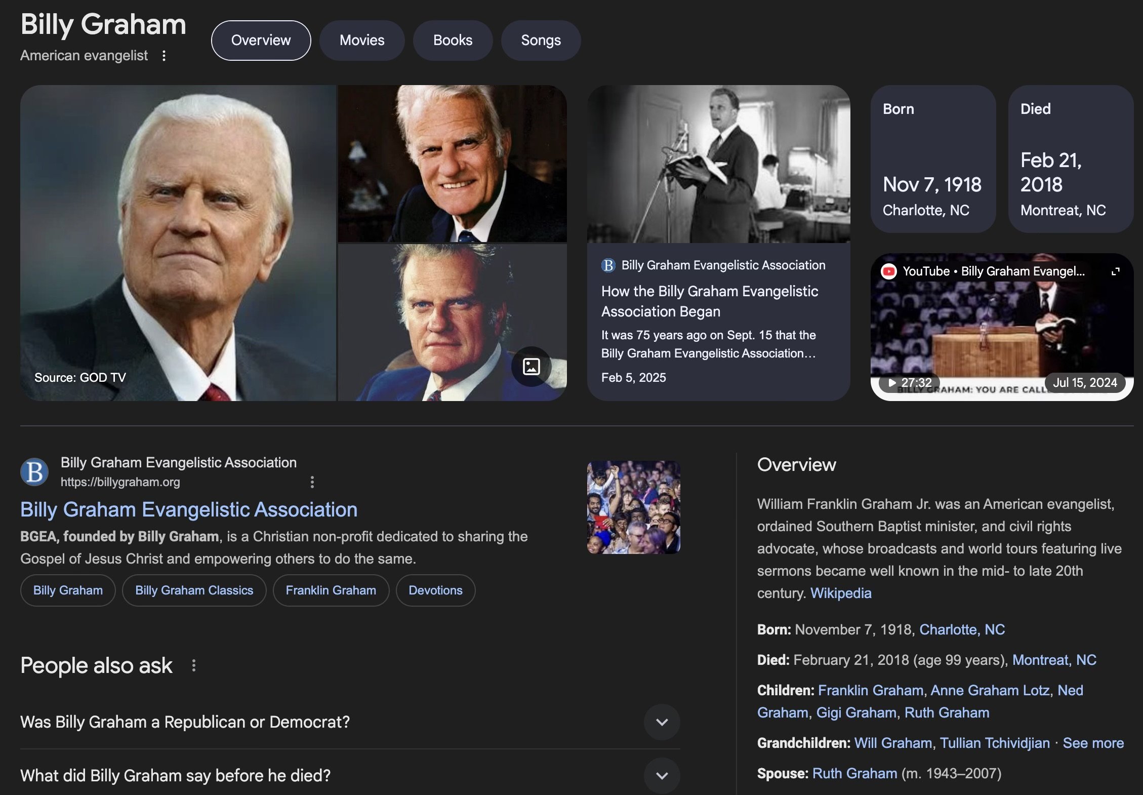Open 'How the Billy Graham Evangelistic Association Began' article
The width and height of the screenshot is (1143, 795).
pos(710,301)
